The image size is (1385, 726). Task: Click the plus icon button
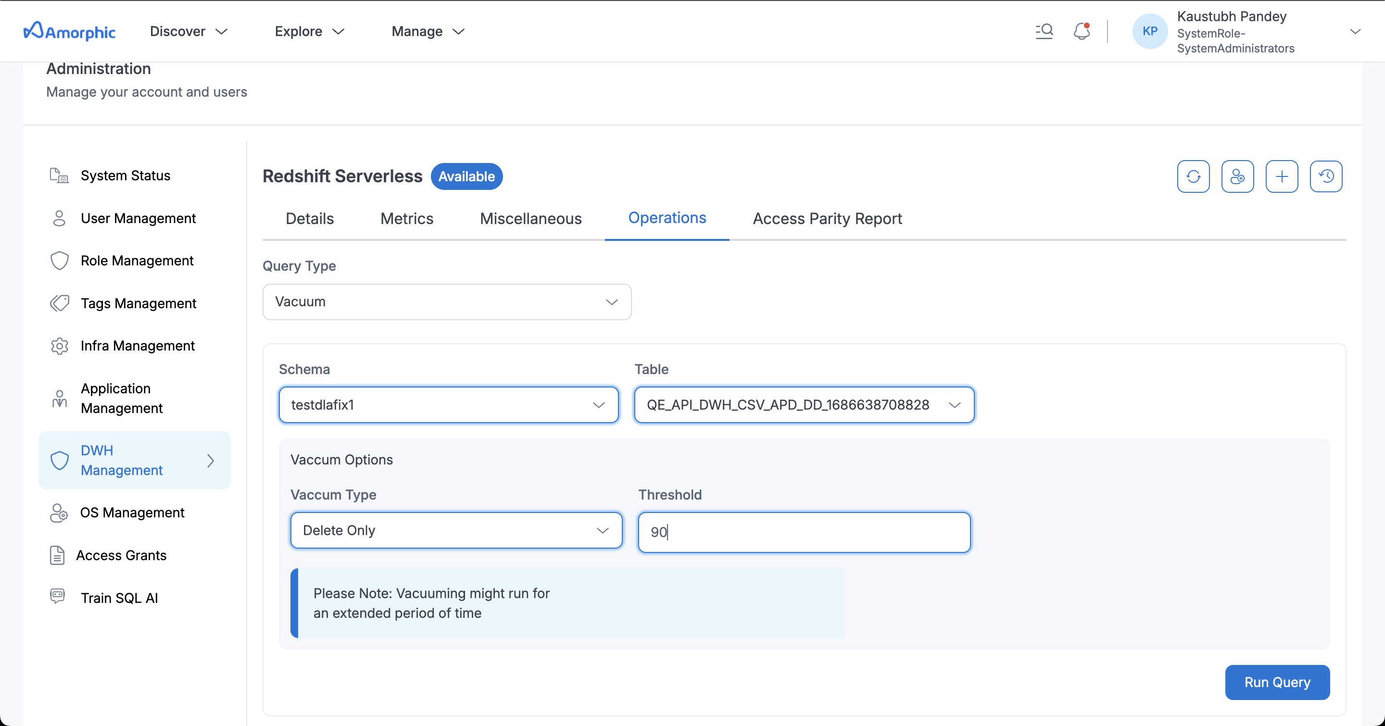1281,176
